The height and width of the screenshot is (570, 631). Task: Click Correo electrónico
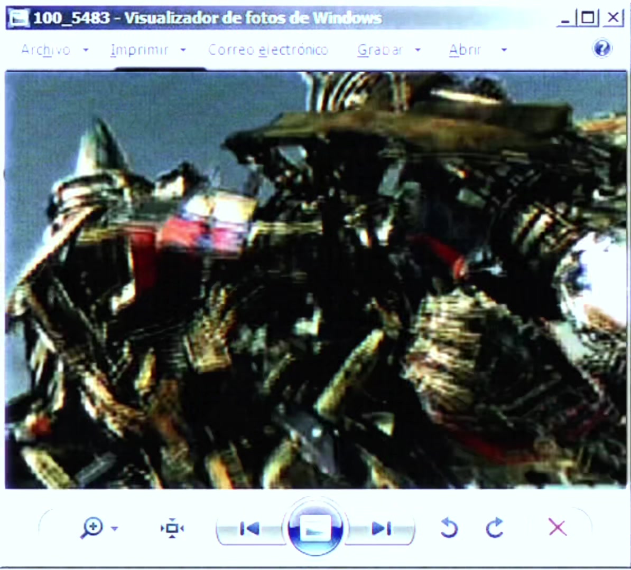coord(267,50)
